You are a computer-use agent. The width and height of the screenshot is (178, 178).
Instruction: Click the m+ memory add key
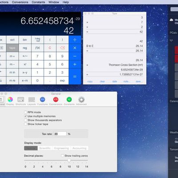click(x=12, y=56)
